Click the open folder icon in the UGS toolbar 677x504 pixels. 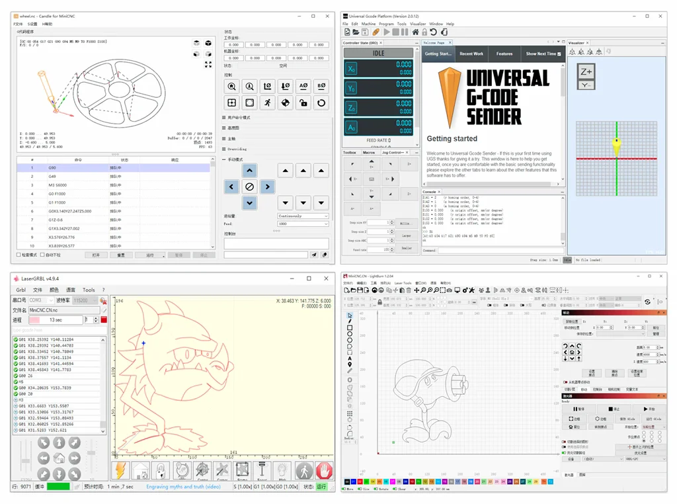pos(356,32)
